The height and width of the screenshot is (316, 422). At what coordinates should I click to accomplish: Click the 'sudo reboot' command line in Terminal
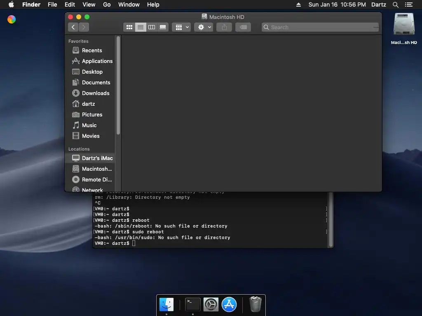129,232
